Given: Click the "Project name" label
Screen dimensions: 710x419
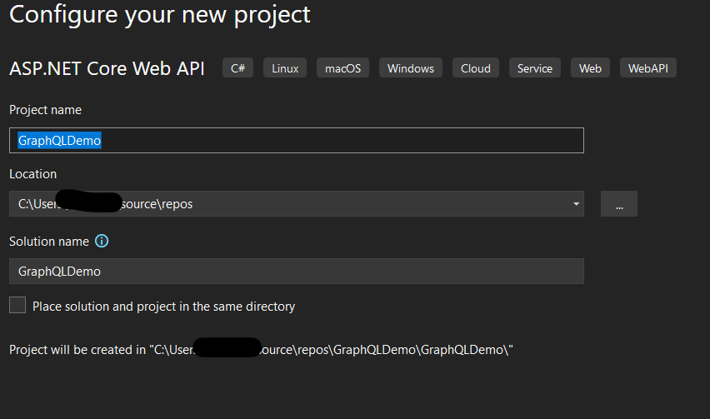Looking at the screenshot, I should pyautogui.click(x=45, y=110).
